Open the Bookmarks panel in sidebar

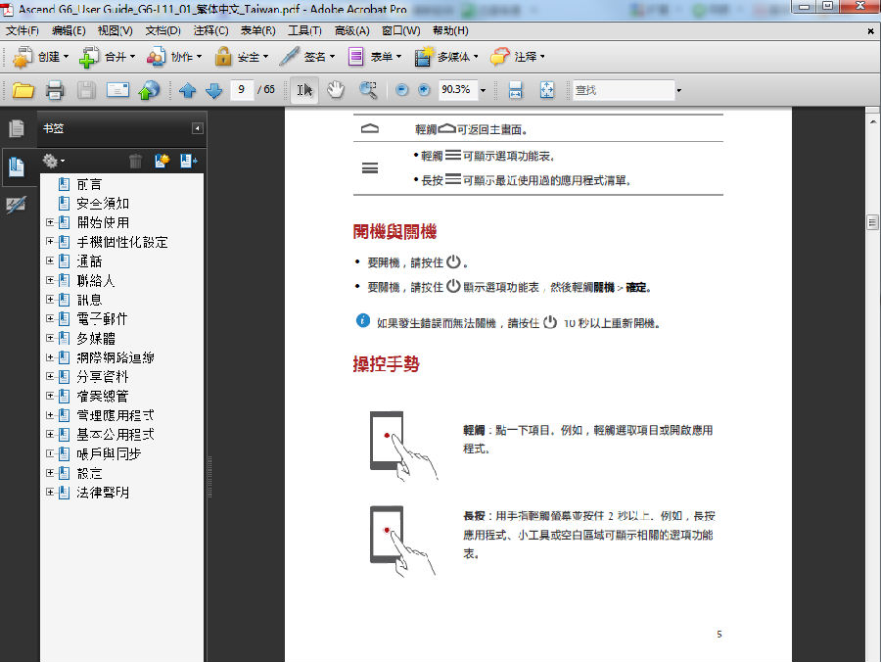[x=17, y=166]
